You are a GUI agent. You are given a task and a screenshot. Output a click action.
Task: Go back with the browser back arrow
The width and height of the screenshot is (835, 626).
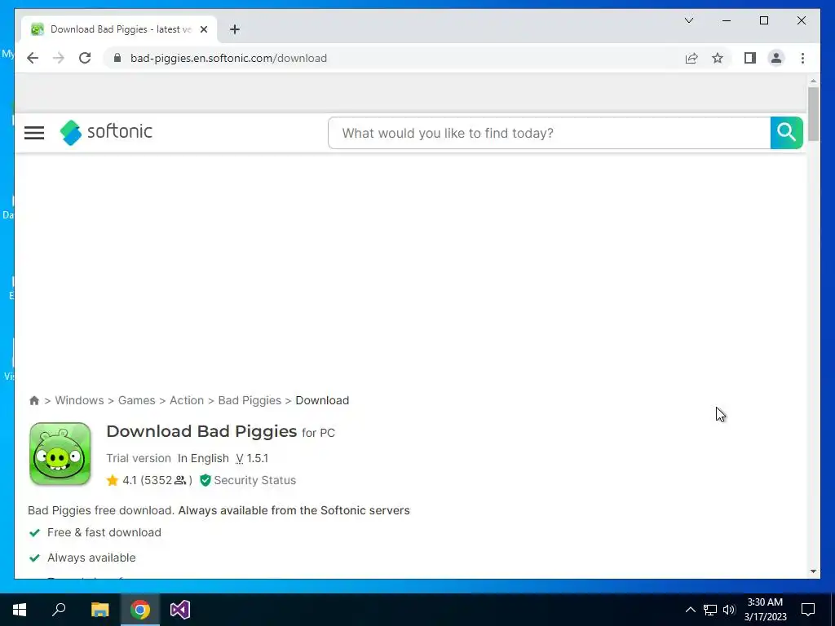tap(33, 58)
